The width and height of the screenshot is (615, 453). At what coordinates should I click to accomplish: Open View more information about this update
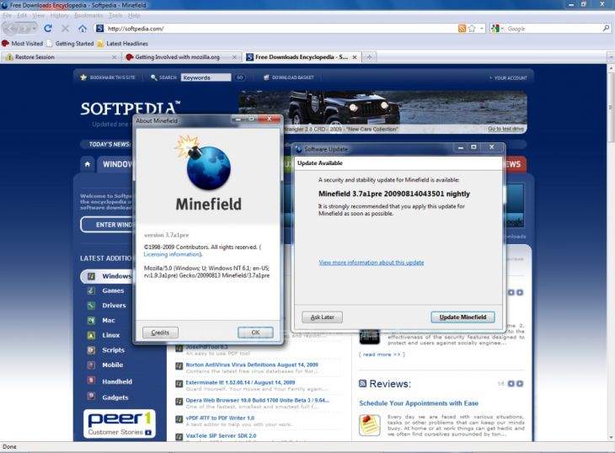(x=371, y=263)
